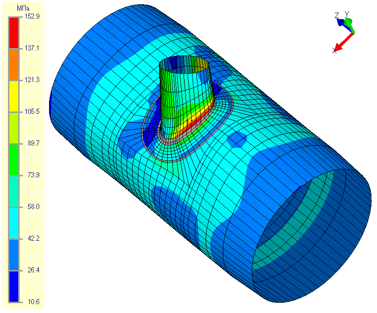This screenshot has height=313, width=377.
Task: Click the blue Z axis of triad
Action: (341, 23)
